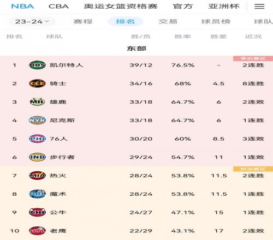The image size is (273, 240).
Task: Select the NBA tab
Action: pyautogui.click(x=22, y=7)
